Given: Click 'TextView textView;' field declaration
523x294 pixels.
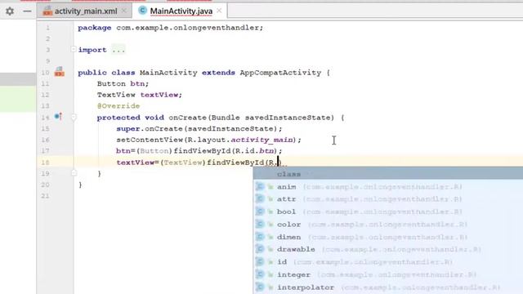Looking at the screenshot, I should point(140,95).
